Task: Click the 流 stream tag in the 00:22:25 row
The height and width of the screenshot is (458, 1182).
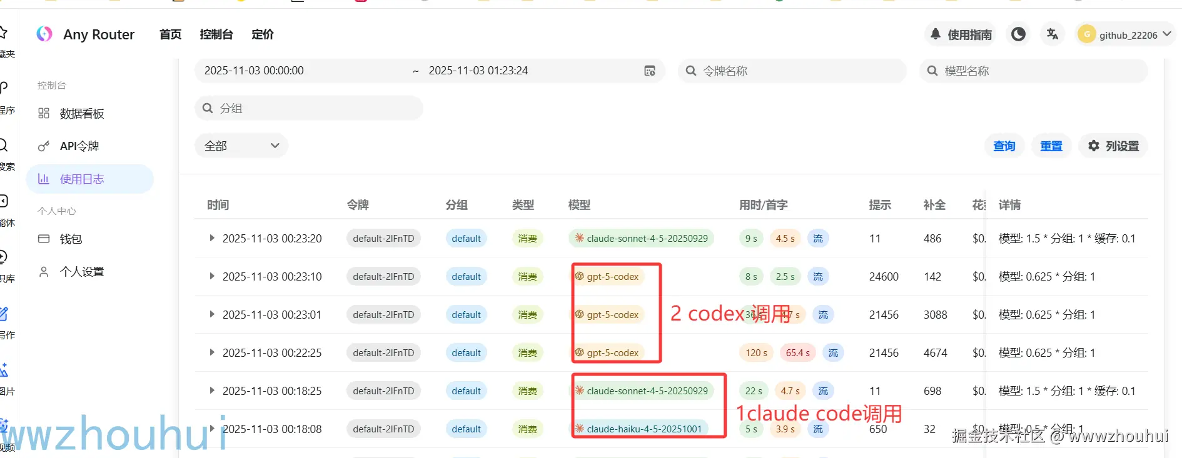Action: point(833,352)
